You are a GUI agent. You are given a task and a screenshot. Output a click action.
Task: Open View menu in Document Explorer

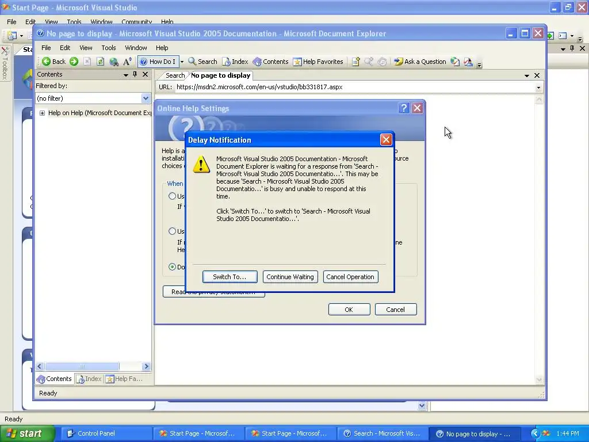coord(86,48)
